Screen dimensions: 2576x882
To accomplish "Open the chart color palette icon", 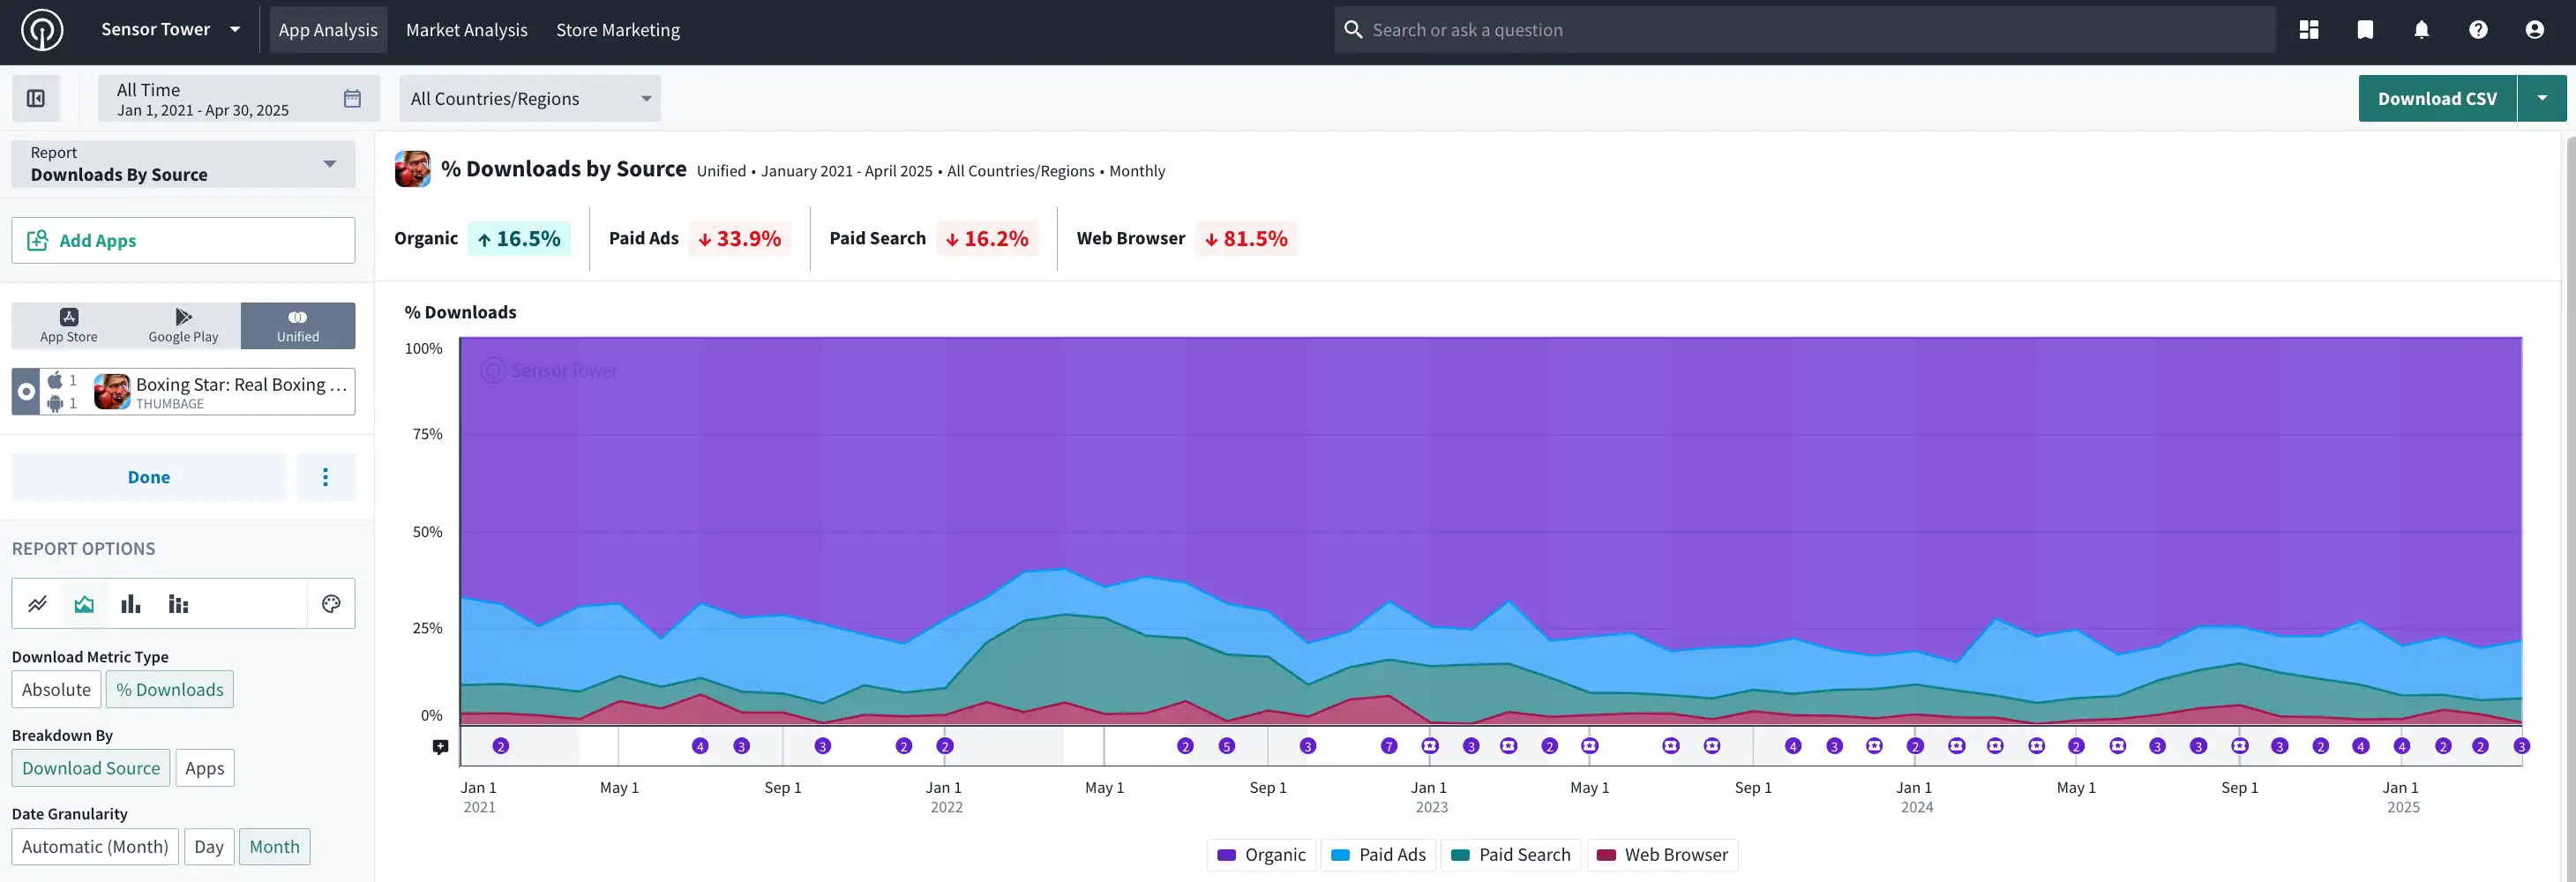I will (331, 604).
